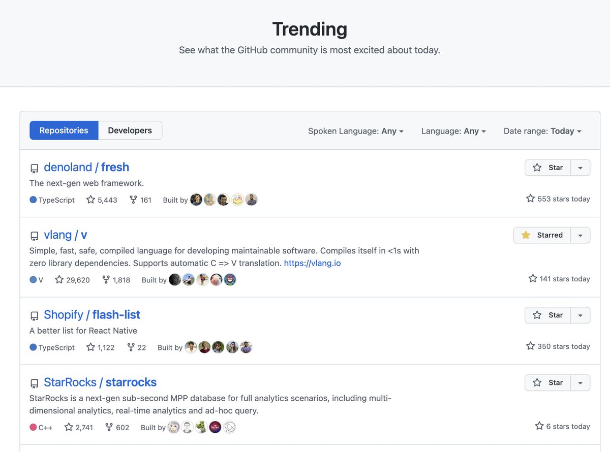Click last contributor avatar of vlang v
The image size is (610, 452).
pyautogui.click(x=230, y=279)
